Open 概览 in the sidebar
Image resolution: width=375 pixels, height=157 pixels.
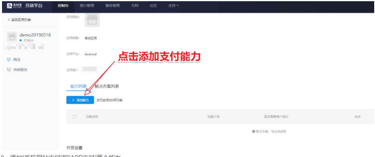pyautogui.click(x=17, y=60)
